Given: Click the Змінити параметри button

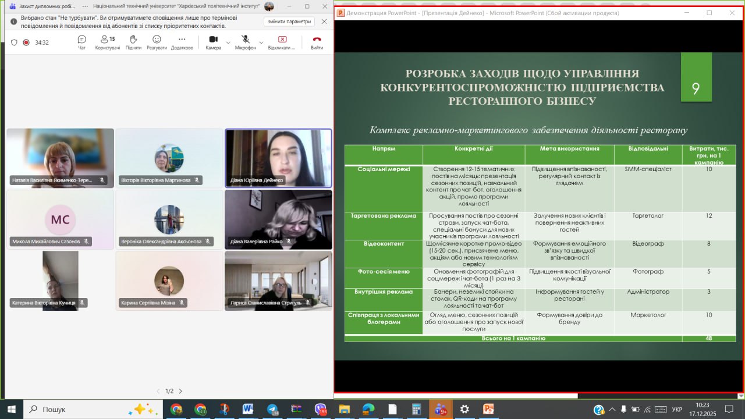Looking at the screenshot, I should tap(289, 22).
